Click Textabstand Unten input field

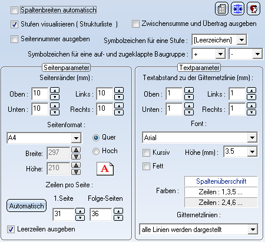[174, 109]
